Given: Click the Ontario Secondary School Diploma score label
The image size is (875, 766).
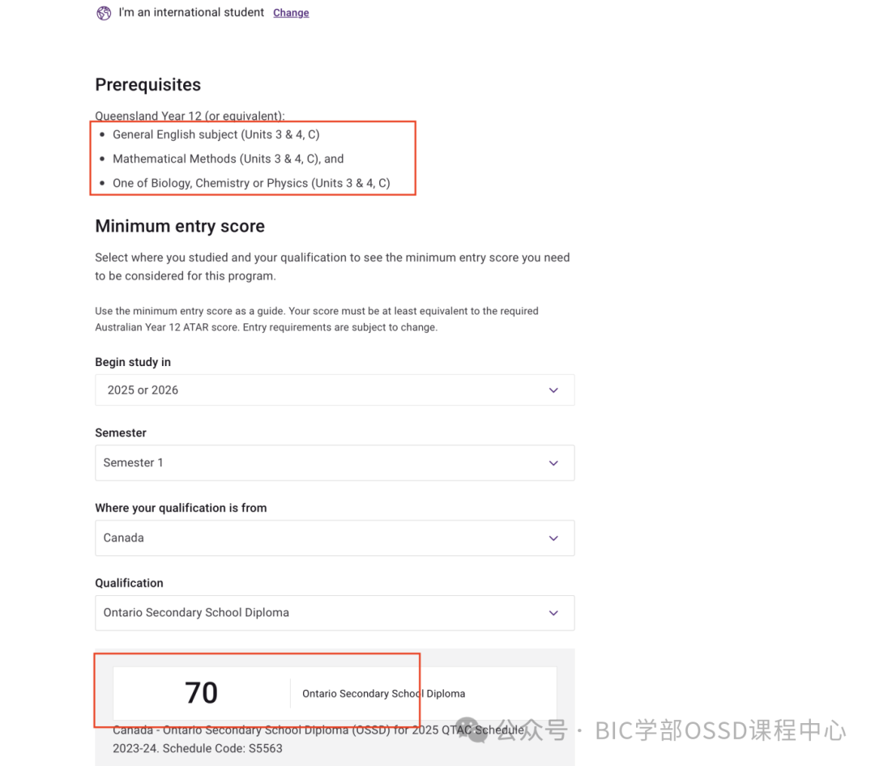Looking at the screenshot, I should pos(383,693).
